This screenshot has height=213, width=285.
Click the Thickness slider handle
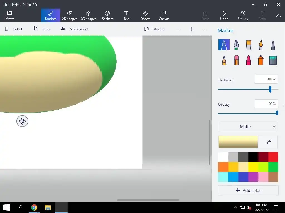(270, 89)
